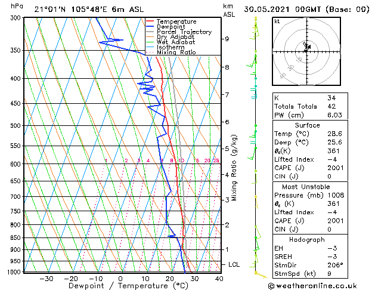Click the "LCL" marker label

(234, 264)
